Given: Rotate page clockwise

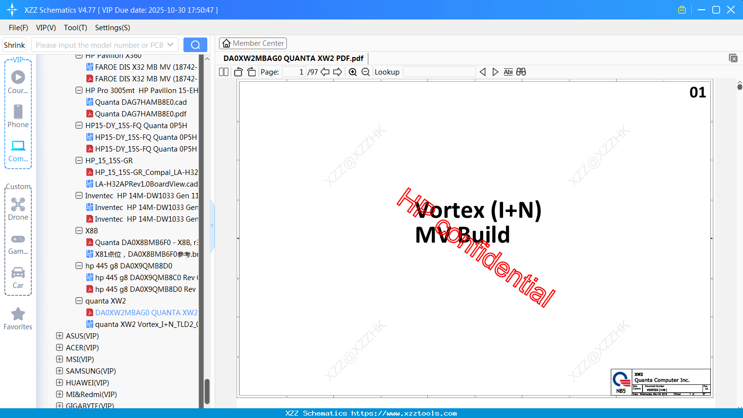Looking at the screenshot, I should pos(251,72).
